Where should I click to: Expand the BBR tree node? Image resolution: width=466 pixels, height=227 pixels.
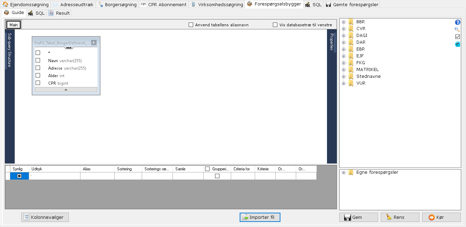[343, 22]
